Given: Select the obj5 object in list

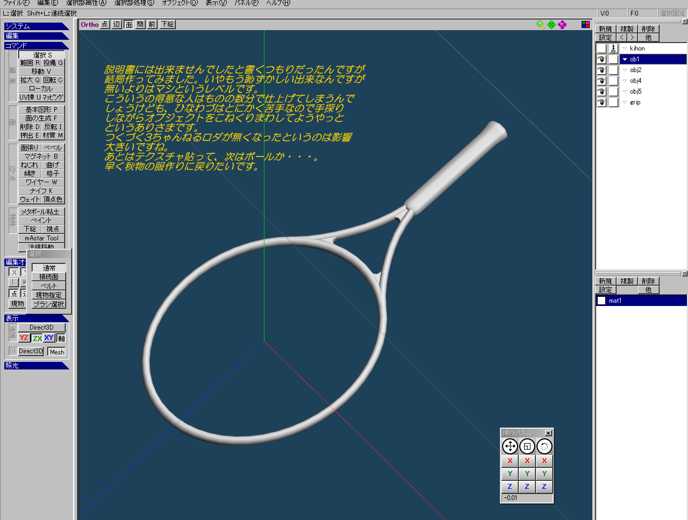Looking at the screenshot, I should 635,91.
